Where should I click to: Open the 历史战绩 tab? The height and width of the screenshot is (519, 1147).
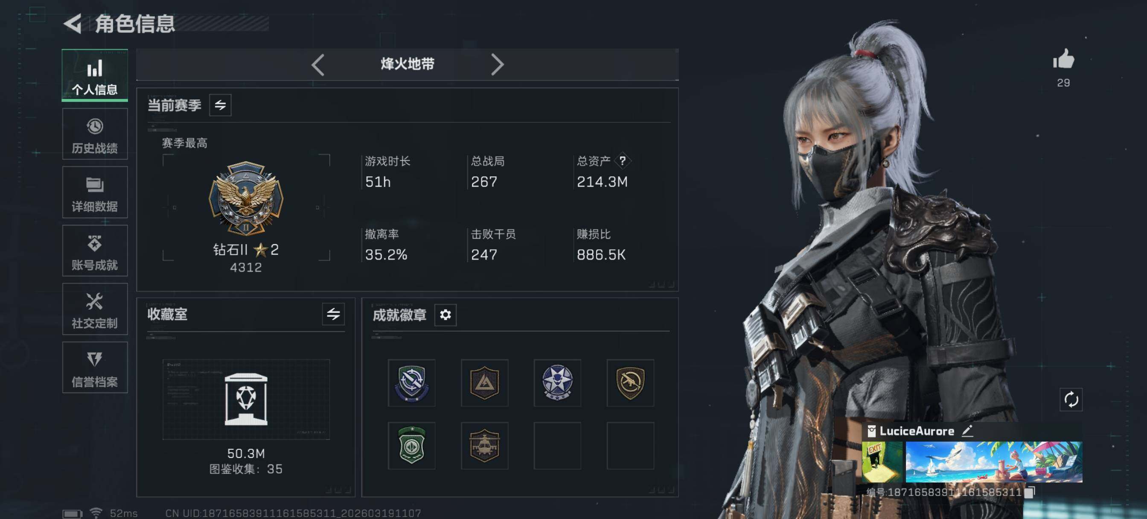95,134
